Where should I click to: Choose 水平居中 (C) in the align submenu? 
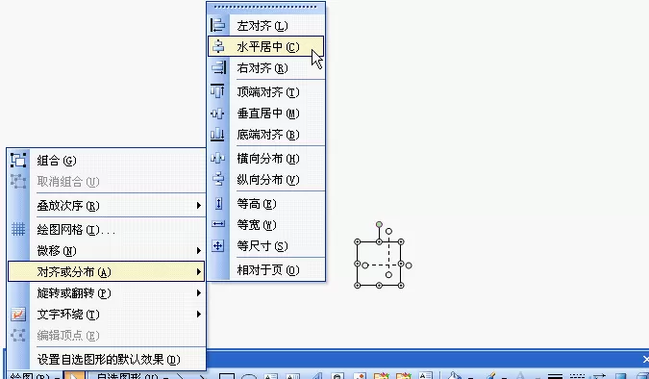point(265,47)
